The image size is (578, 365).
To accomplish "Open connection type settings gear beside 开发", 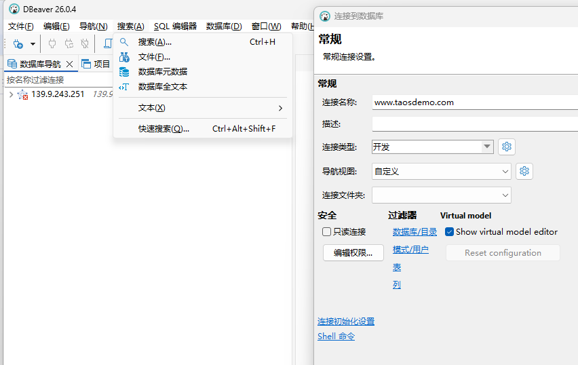I will coord(507,147).
